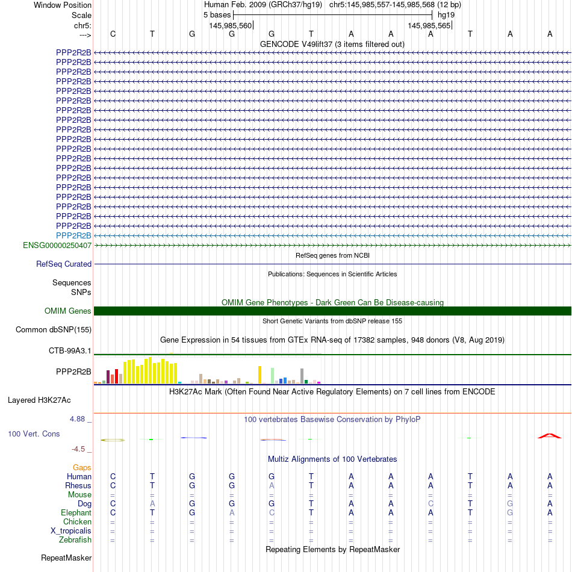Click the chr5:145,985,557-145,985,568 position title

tap(395, 5)
